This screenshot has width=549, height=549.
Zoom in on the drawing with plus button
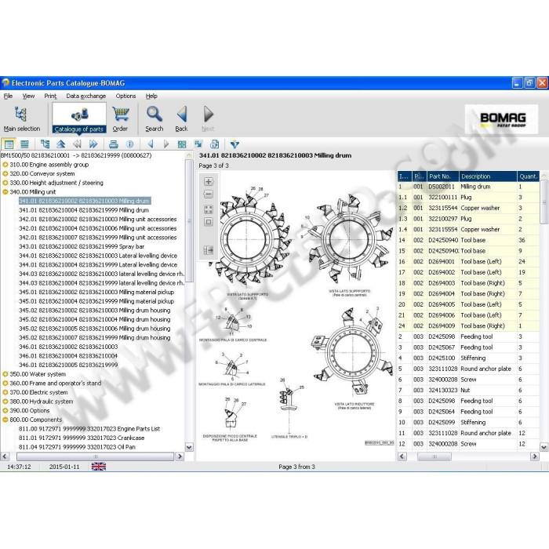pyautogui.click(x=209, y=181)
